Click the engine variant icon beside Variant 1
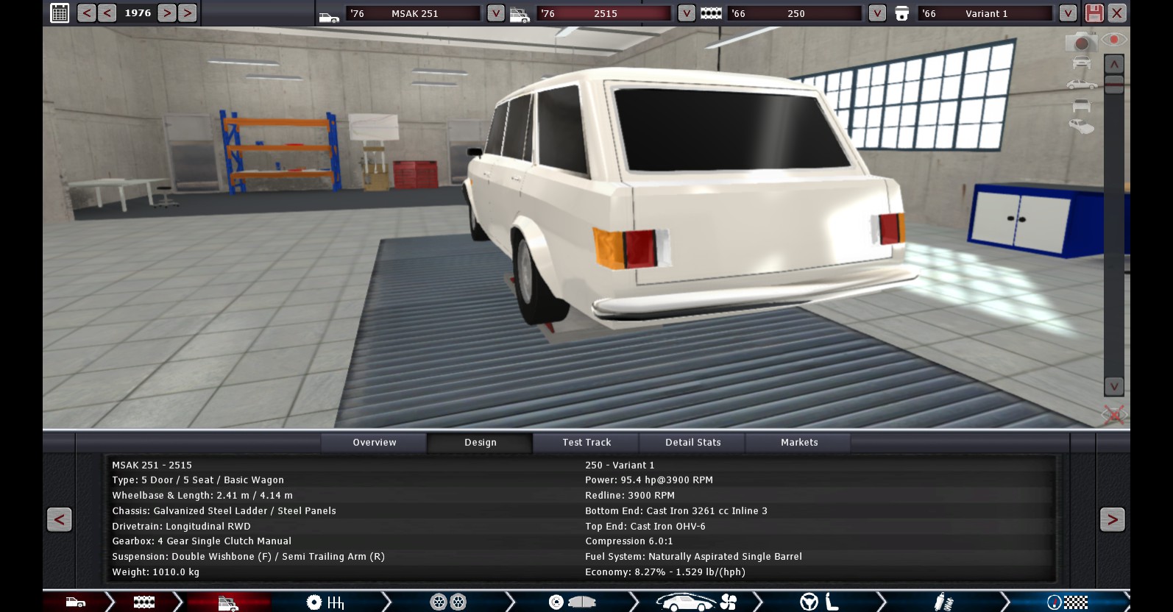 (x=901, y=13)
